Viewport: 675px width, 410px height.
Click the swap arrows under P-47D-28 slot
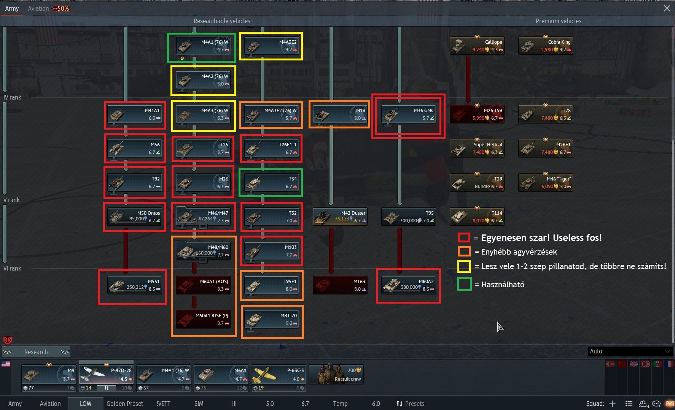coord(107,388)
